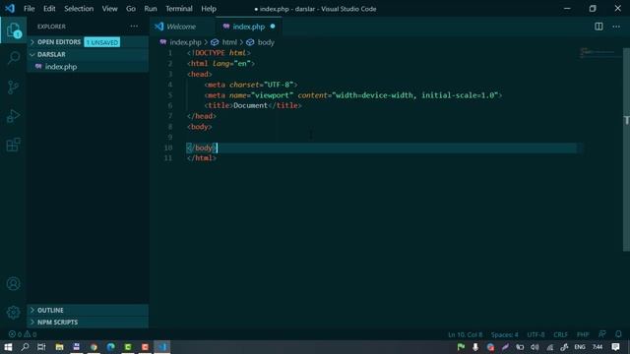The height and width of the screenshot is (354, 630).
Task: Open the Edit menu
Action: 49,9
